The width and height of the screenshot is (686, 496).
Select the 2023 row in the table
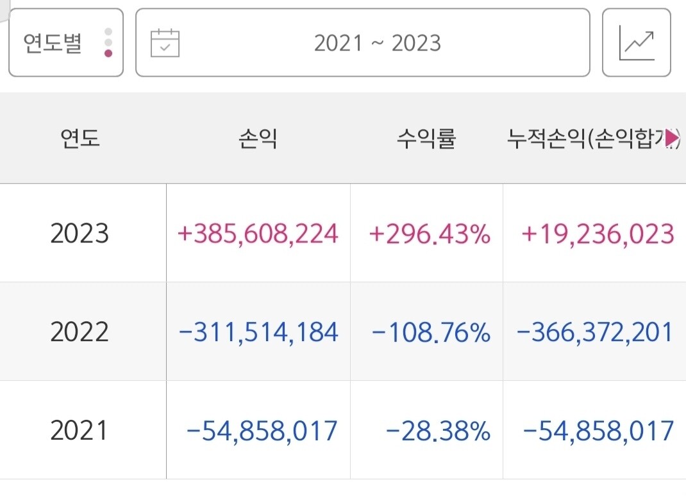79,232
